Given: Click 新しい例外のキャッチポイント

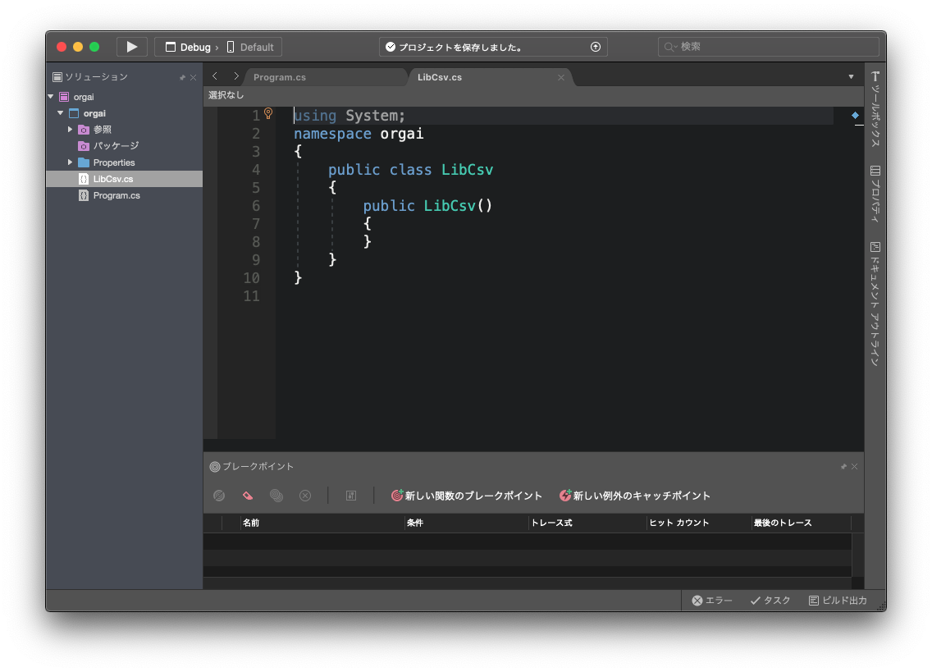Looking at the screenshot, I should click(635, 496).
